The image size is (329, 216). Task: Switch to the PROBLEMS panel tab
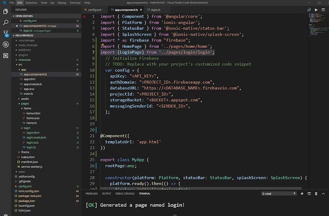point(91,194)
